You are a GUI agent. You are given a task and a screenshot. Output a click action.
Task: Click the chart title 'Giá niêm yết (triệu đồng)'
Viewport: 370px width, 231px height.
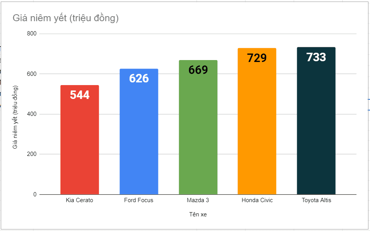click(x=66, y=18)
